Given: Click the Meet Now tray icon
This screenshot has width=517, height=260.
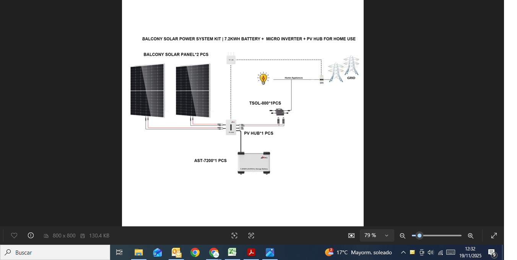Looking at the screenshot, I should tap(422, 252).
